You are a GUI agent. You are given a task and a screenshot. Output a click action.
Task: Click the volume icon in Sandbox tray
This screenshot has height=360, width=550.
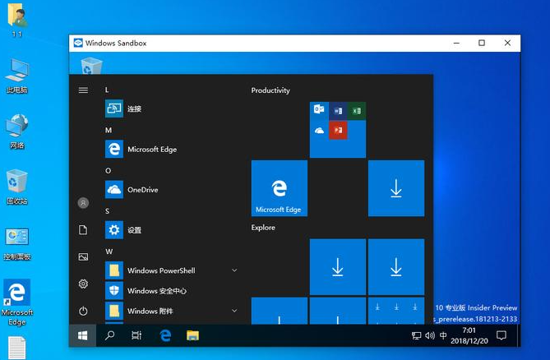tap(430, 336)
